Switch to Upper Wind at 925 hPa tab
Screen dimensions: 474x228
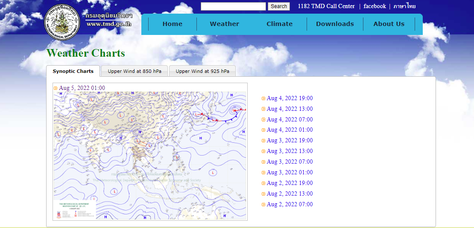[x=202, y=72]
